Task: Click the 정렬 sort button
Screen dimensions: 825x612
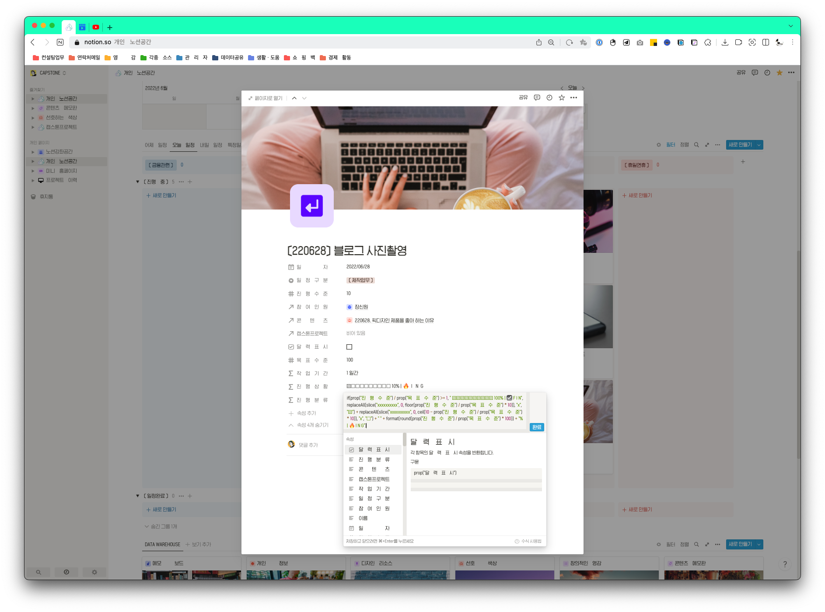Action: pos(685,145)
